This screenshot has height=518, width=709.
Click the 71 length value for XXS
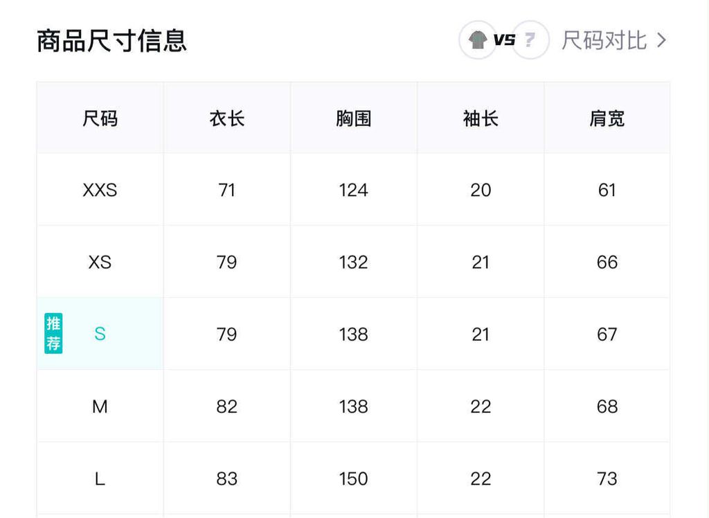(227, 190)
